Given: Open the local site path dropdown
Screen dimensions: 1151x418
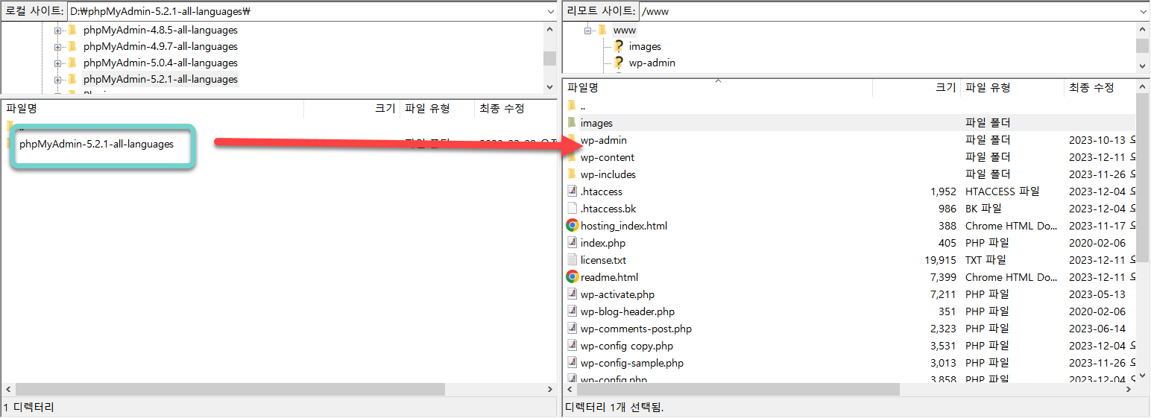Looking at the screenshot, I should tap(549, 11).
